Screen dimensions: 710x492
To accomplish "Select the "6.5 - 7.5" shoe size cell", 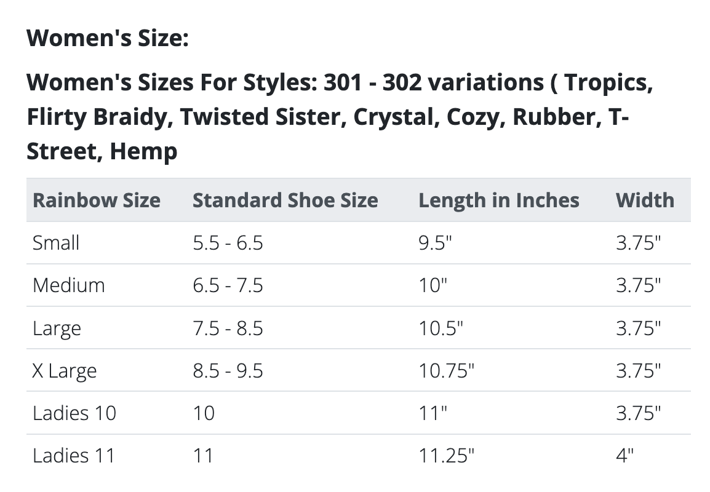I will (228, 285).
